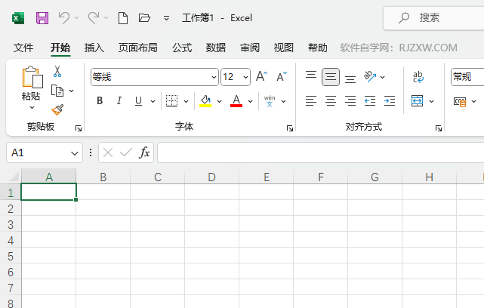Click Increase Indent icon

tap(390, 101)
